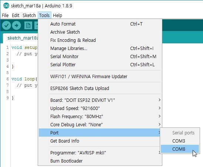Image resolution: width=203 pixels, height=167 pixels.
Task: Run ESP8266 Sketch Data Upload
Action: point(100,88)
